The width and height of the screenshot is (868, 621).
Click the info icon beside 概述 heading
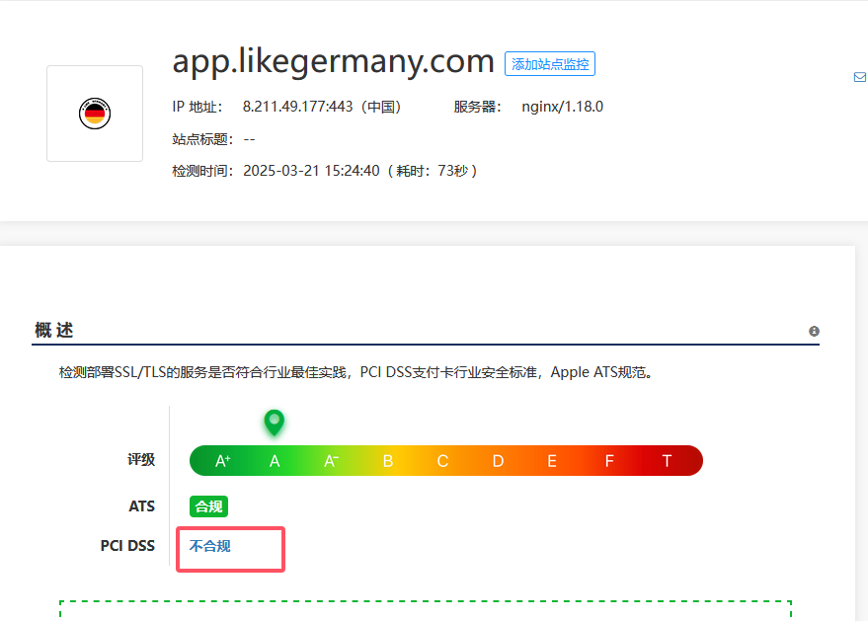pos(814,331)
